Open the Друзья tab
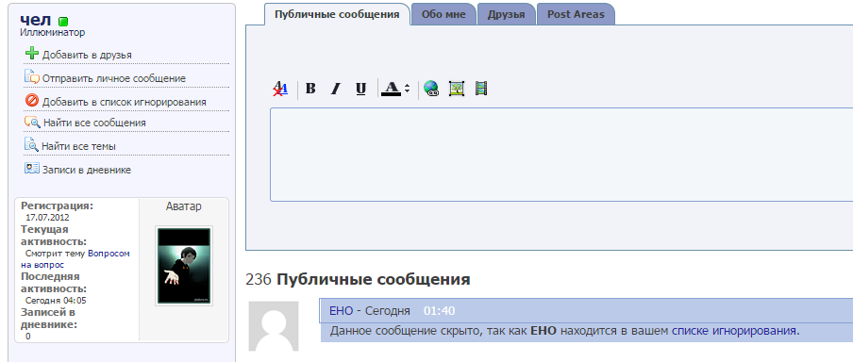853x362 pixels. coord(507,15)
